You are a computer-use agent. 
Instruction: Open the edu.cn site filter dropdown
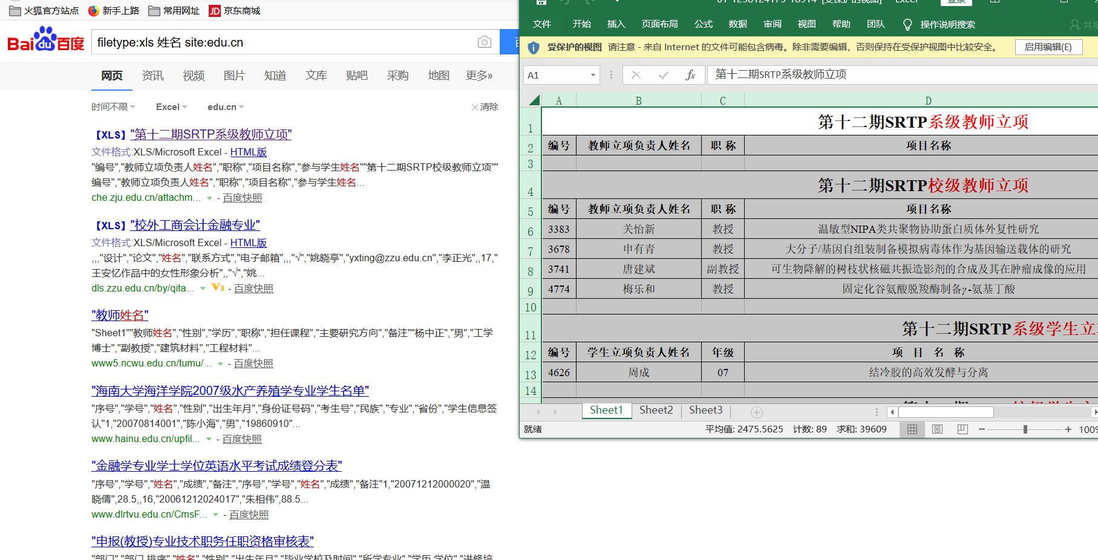(x=226, y=107)
